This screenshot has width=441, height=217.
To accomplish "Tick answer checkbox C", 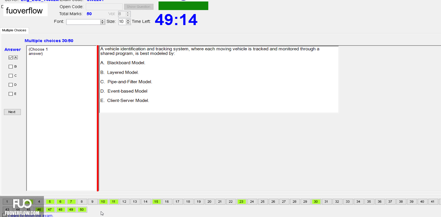I will pyautogui.click(x=11, y=76).
